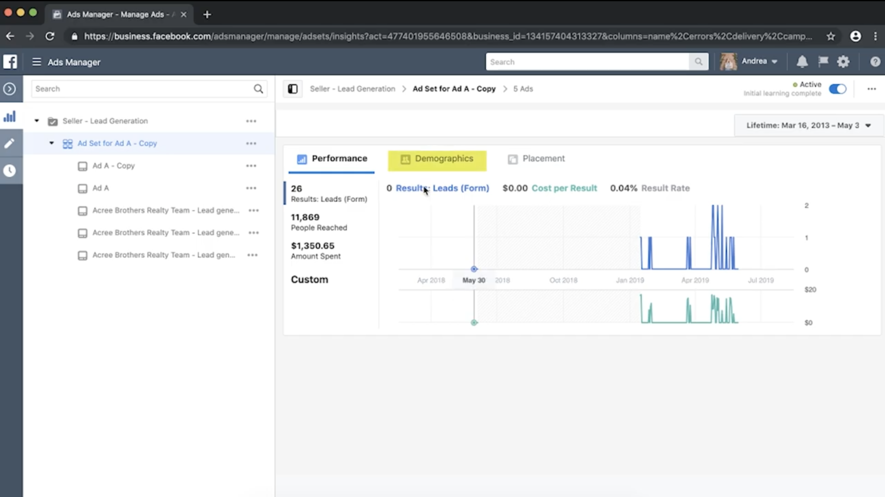The height and width of the screenshot is (497, 885).
Task: Open the Andrea account dropdown
Action: [759, 61]
